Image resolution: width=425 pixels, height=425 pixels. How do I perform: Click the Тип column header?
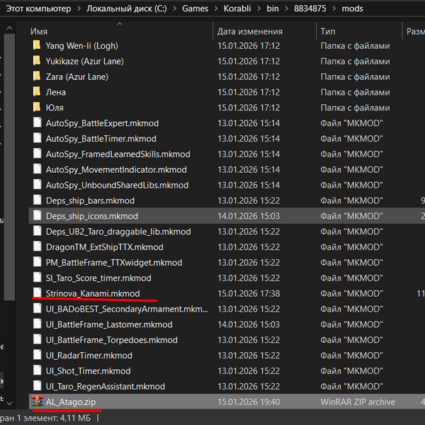[x=328, y=32]
